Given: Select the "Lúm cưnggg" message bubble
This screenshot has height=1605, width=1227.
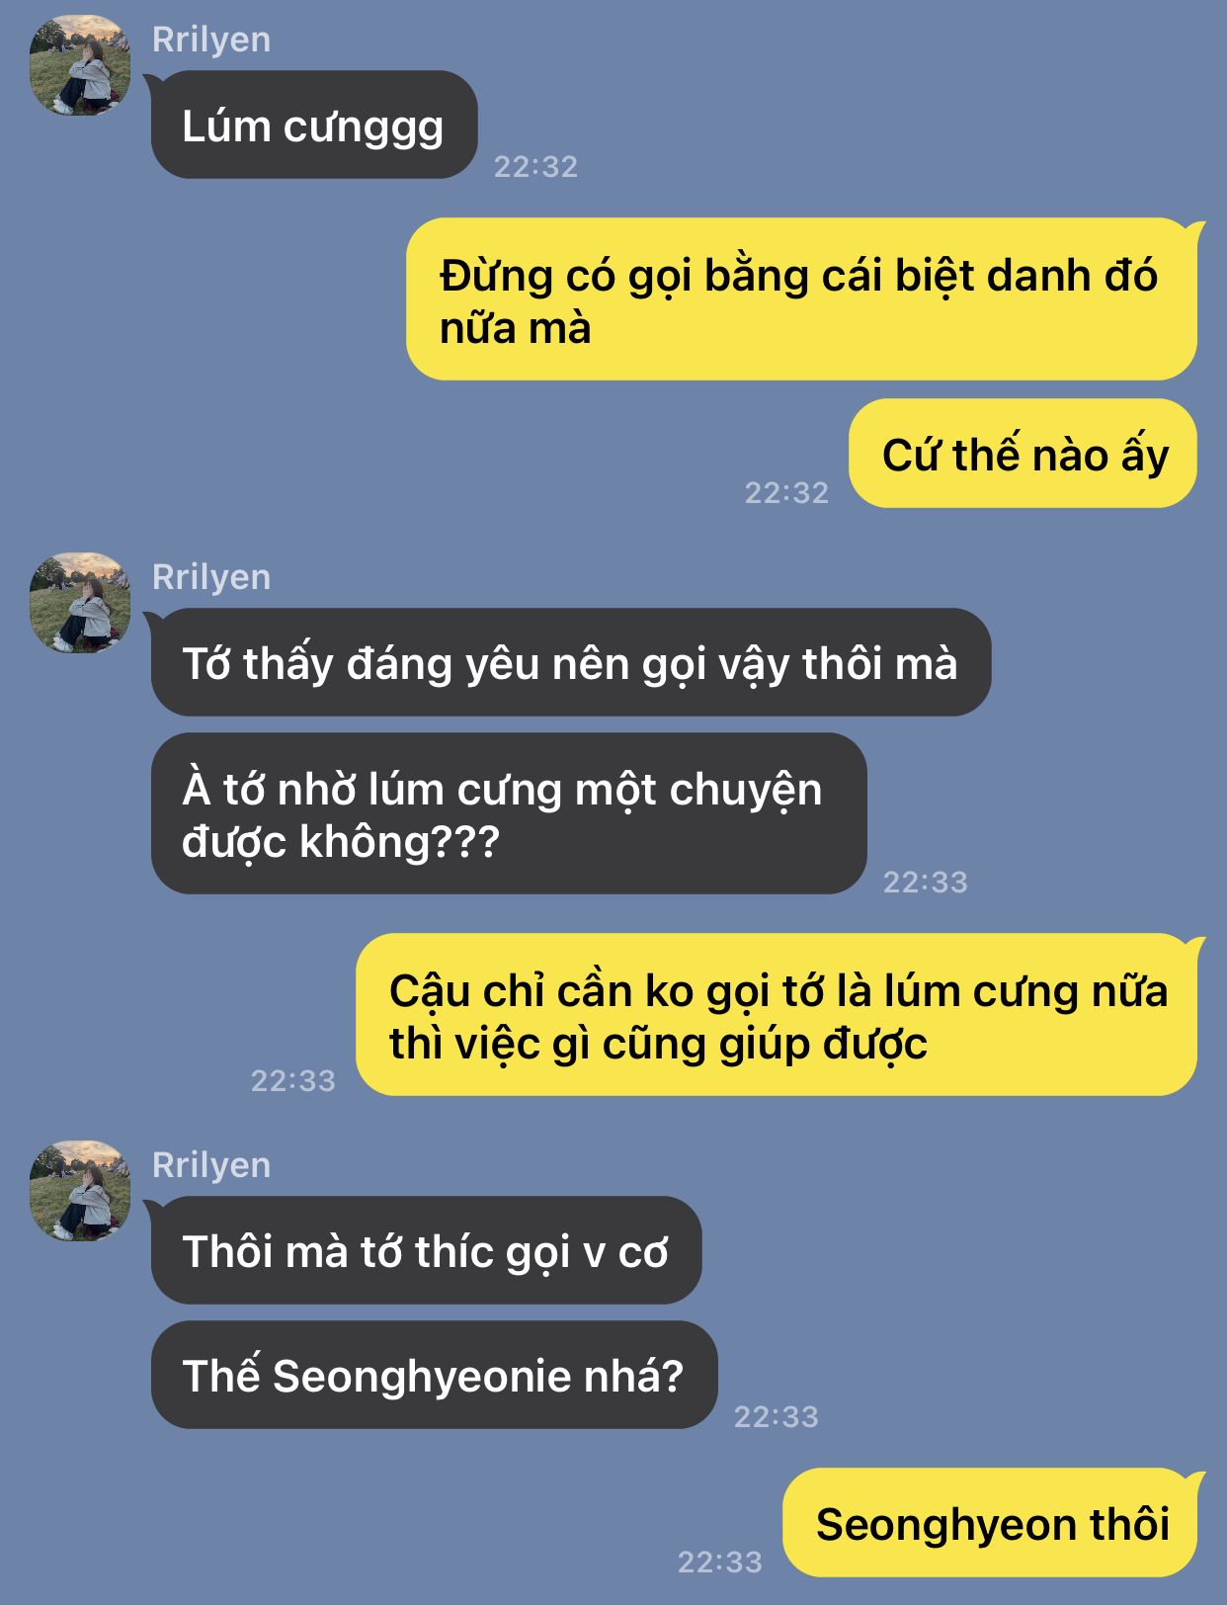Looking at the screenshot, I should point(314,125).
